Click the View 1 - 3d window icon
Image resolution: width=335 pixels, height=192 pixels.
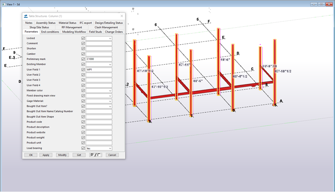pyautogui.click(x=4, y=4)
